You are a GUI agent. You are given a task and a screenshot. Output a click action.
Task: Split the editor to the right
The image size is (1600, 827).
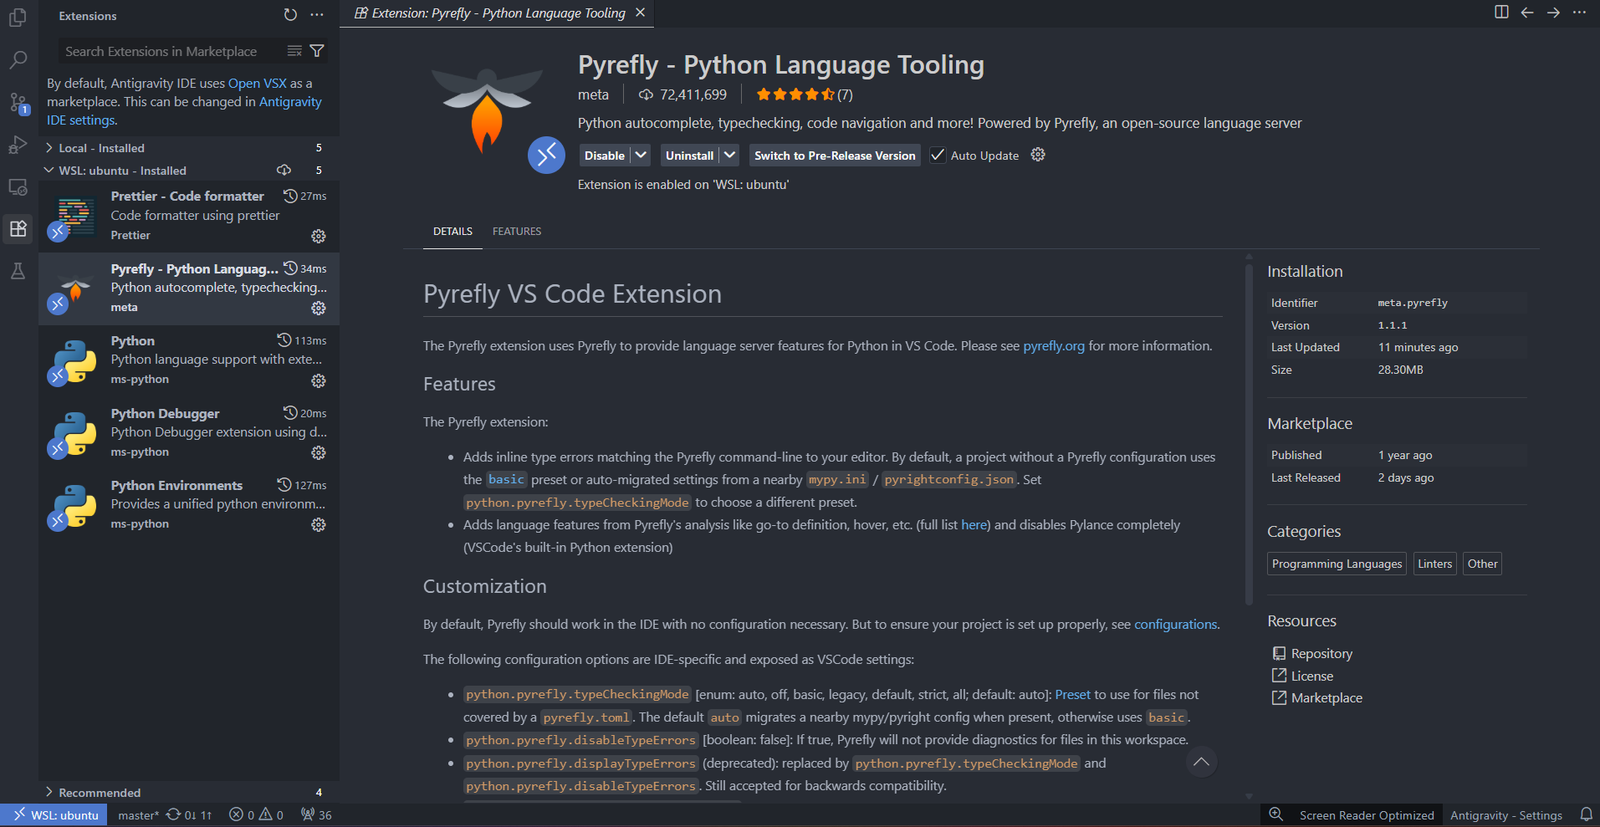click(x=1501, y=12)
